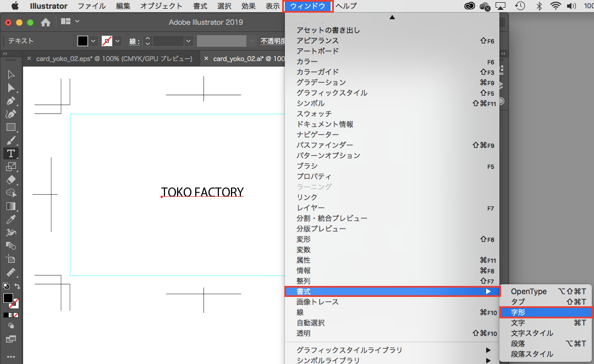Click the black fill color swatch in toolbox
Image resolution: width=594 pixels, height=364 pixels.
point(8,298)
